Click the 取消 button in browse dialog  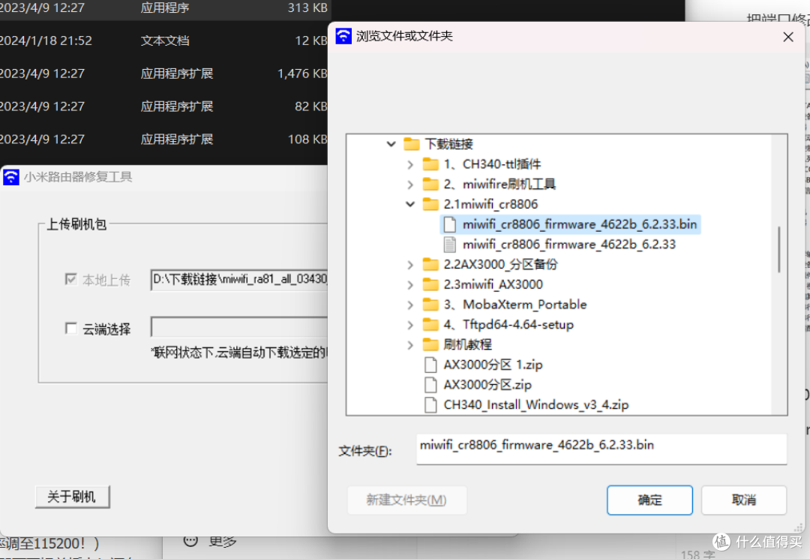click(x=743, y=500)
